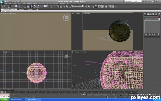Click the Auto Key button
Viewport: 161px width, 101px height.
(x=126, y=95)
